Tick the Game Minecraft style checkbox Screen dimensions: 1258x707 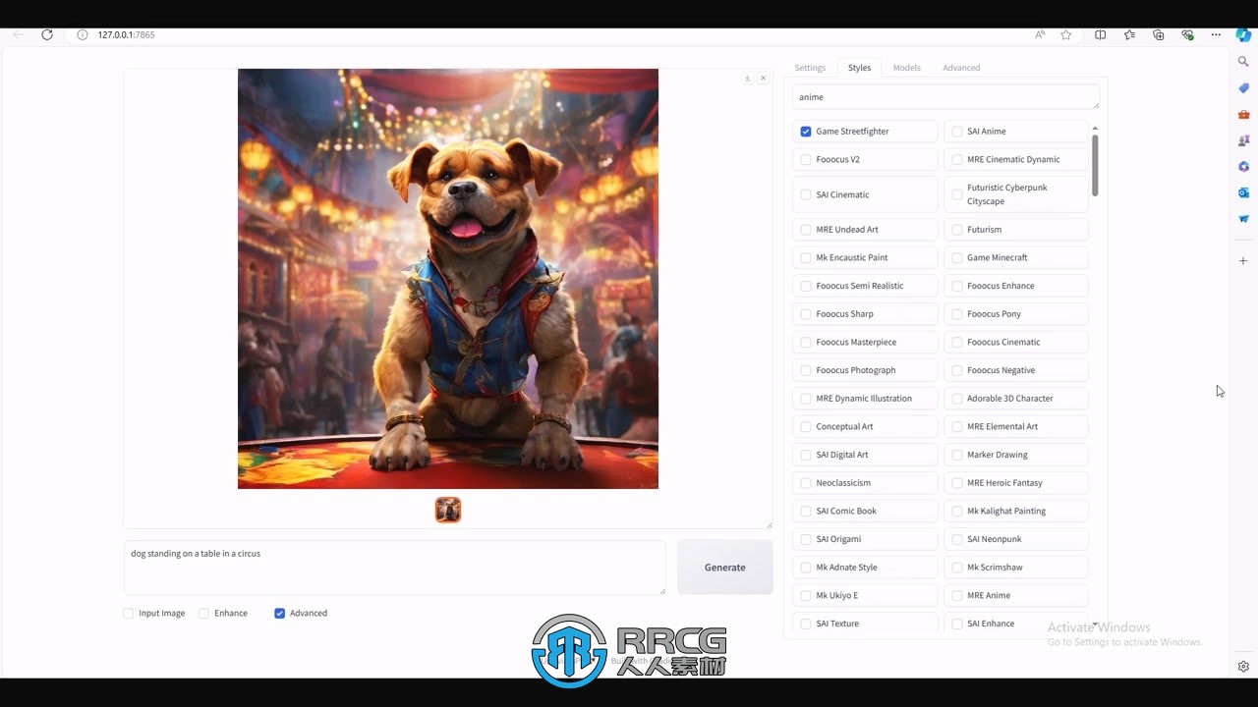(x=957, y=257)
